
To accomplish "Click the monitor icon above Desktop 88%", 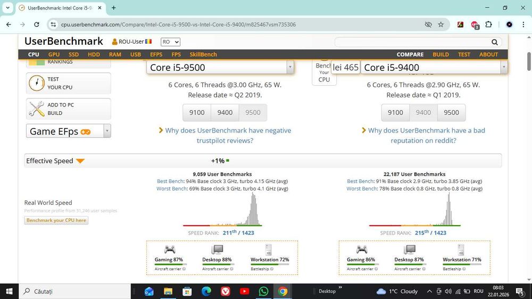I will tap(217, 250).
